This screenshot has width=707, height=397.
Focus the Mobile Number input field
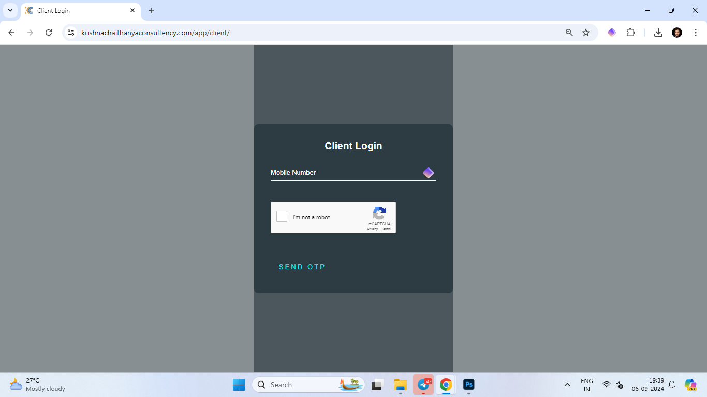[353, 173]
